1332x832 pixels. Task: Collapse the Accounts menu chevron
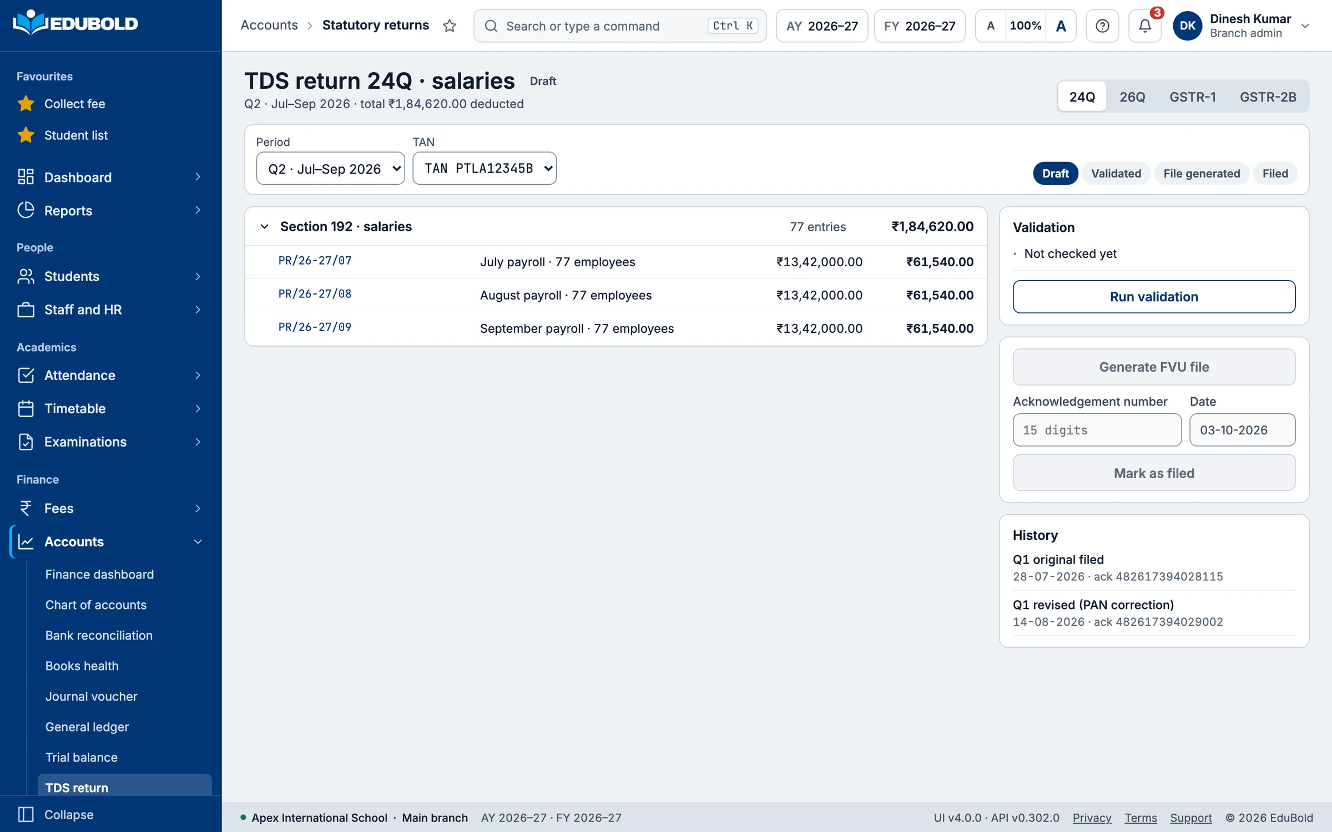[198, 541]
